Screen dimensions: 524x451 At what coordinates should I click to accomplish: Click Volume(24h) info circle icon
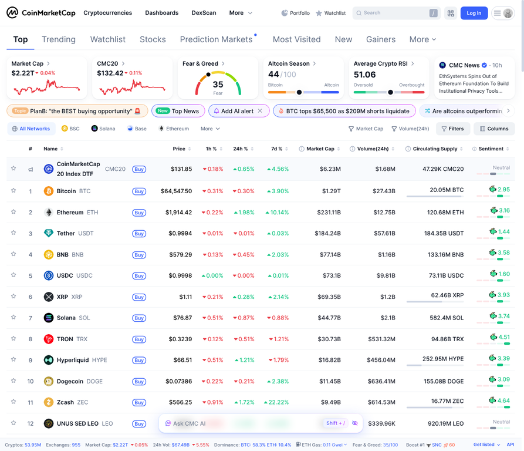[352, 149]
